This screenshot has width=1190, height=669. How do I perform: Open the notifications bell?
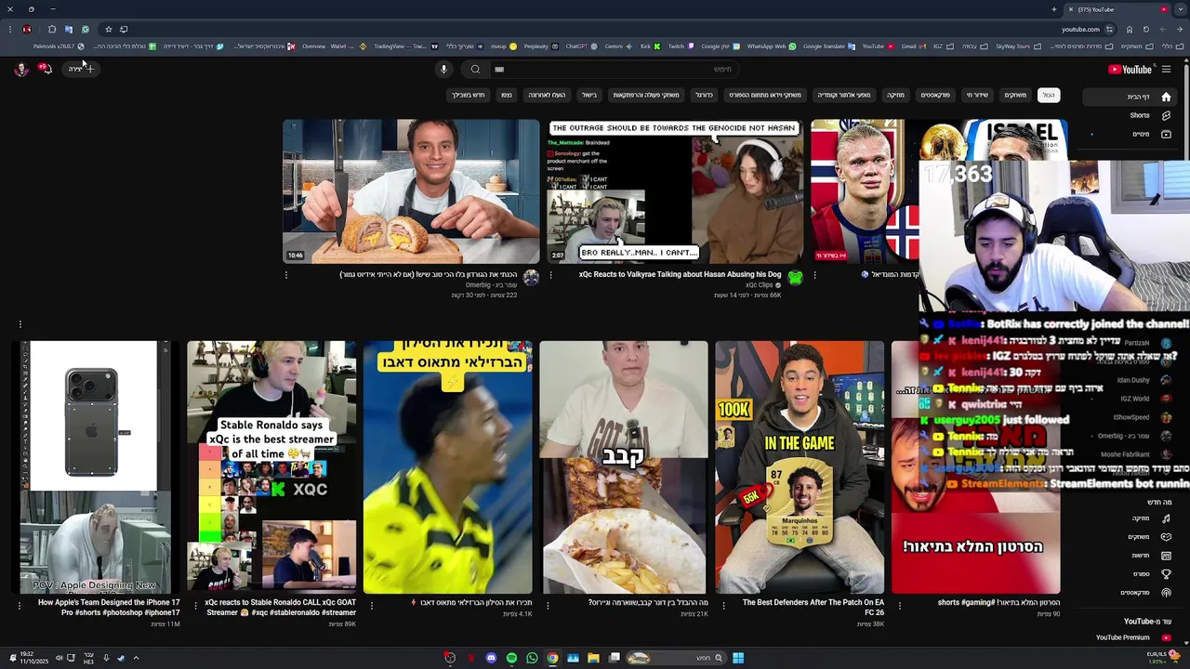[x=45, y=69]
